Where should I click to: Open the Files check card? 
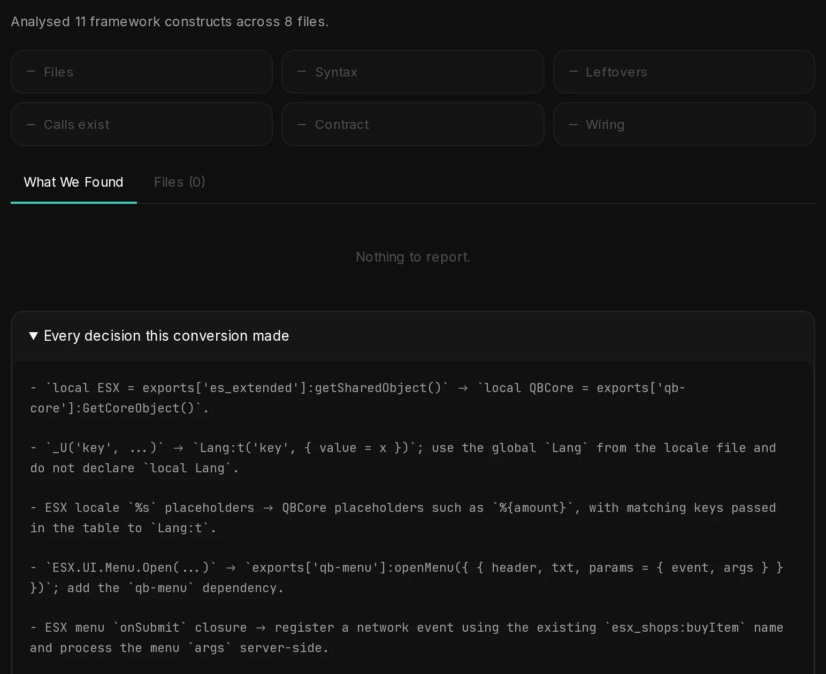pos(142,72)
